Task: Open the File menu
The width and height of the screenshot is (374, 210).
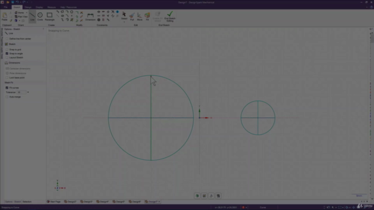Action: tap(5, 7)
